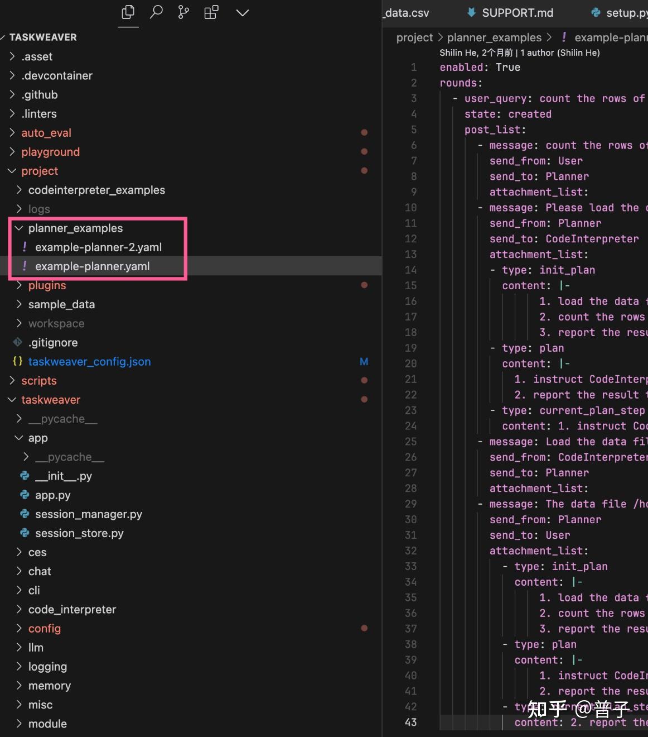Open the Search view icon
648x737 pixels.
click(156, 12)
